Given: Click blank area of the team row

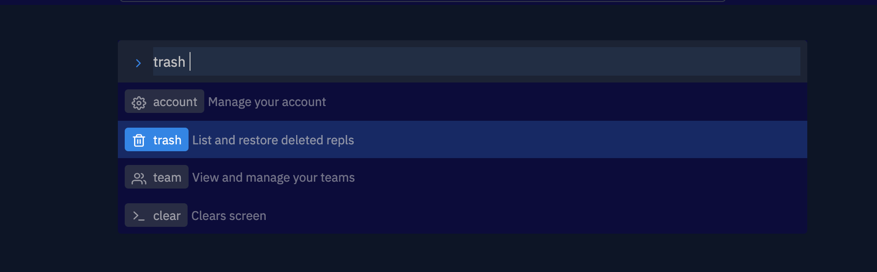Looking at the screenshot, I should click(579, 177).
